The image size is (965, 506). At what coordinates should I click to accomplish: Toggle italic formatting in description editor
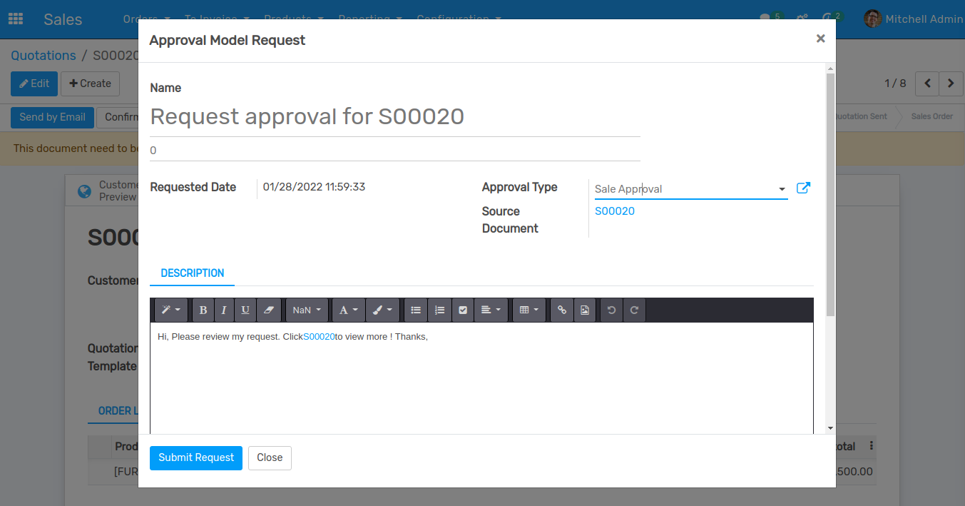pos(224,310)
